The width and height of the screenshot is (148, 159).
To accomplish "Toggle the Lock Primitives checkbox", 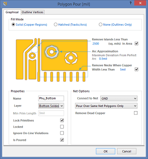I will pos(62,120).
